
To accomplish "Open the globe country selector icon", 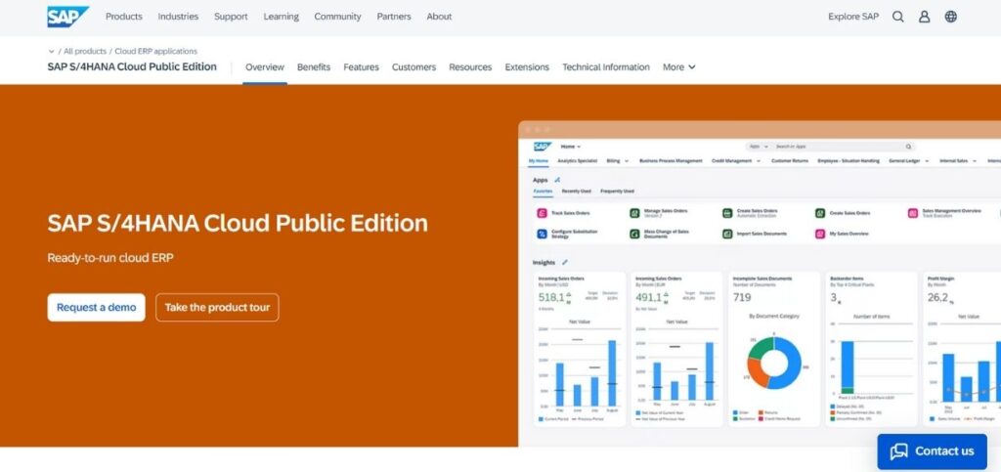I will tap(950, 17).
